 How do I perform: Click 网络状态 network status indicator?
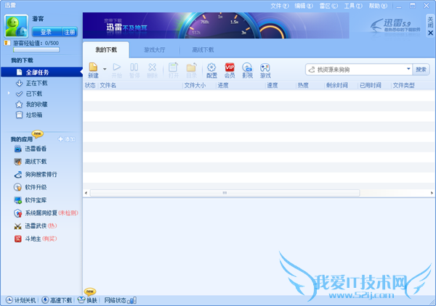click(x=120, y=300)
